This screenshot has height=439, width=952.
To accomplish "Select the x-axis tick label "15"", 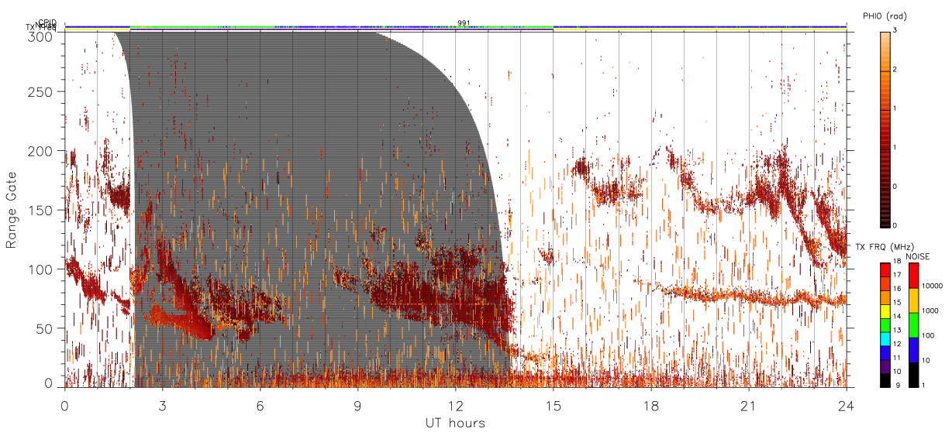I will (x=554, y=406).
